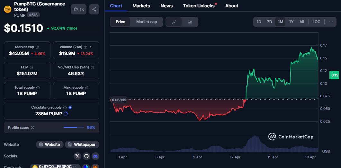Viewport: 341px width, 168px height.
Task: Click the MetaMask fox icon
Action: pyautogui.click(x=95, y=166)
